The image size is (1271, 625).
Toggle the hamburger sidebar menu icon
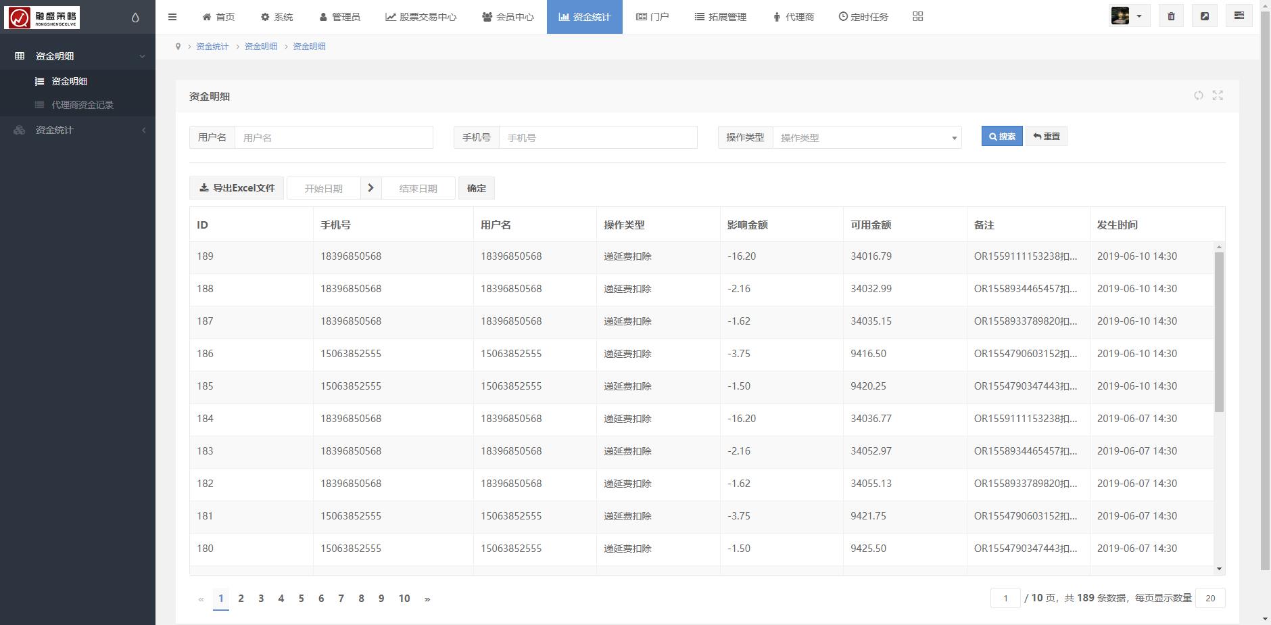172,17
